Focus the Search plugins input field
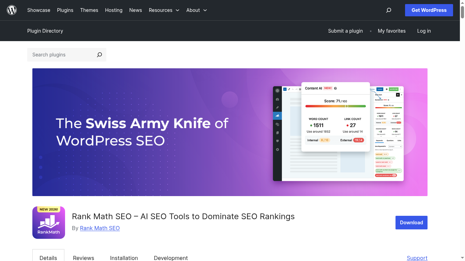 [x=61, y=55]
